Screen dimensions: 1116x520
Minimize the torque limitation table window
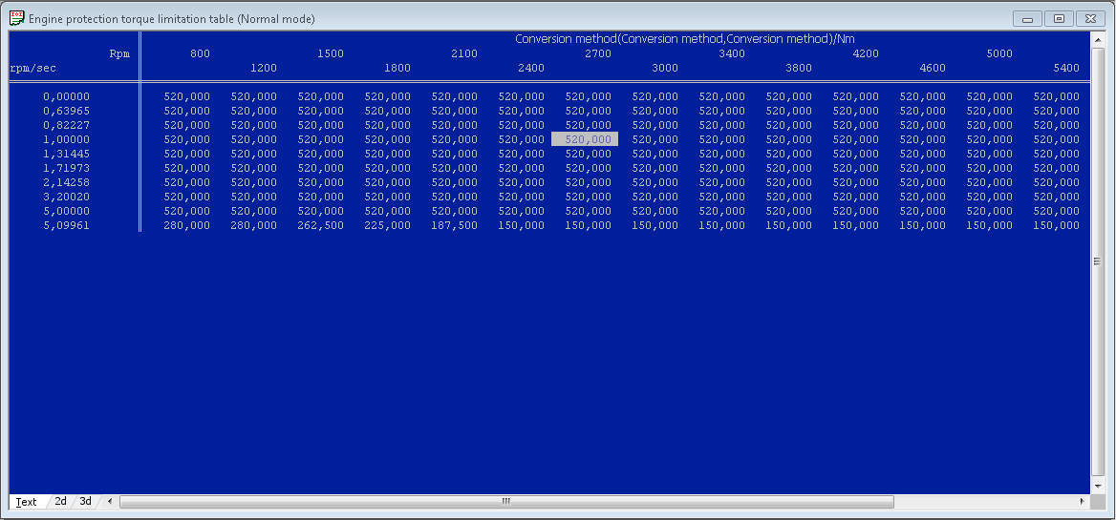click(1027, 18)
